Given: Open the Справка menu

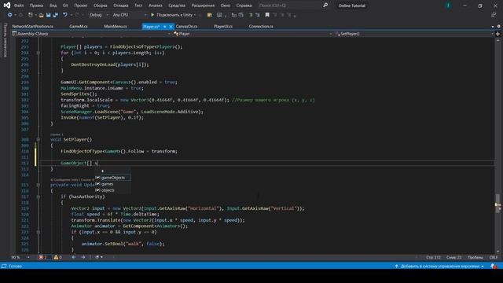Looking at the screenshot, I should coord(244,6).
